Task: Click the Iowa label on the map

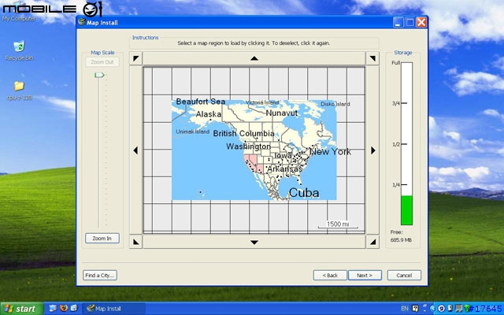Action: click(x=283, y=156)
